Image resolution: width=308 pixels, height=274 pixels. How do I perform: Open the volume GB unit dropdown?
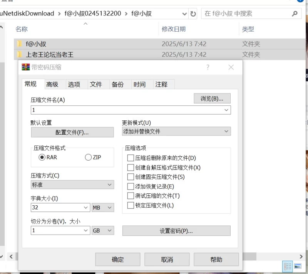pyautogui.click(x=103, y=230)
